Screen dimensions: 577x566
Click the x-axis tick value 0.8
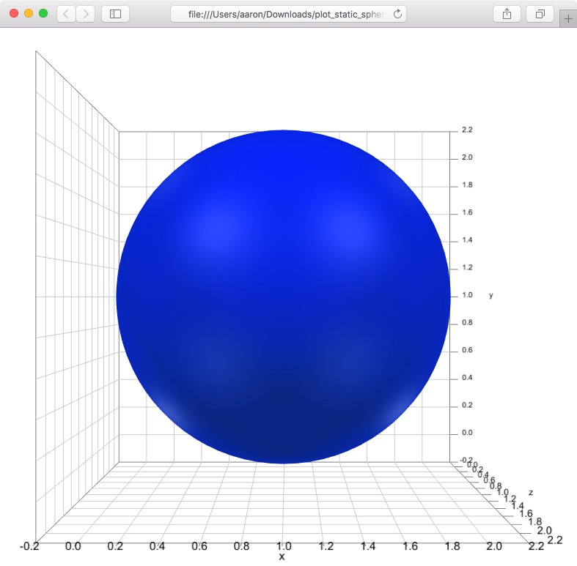[241, 546]
